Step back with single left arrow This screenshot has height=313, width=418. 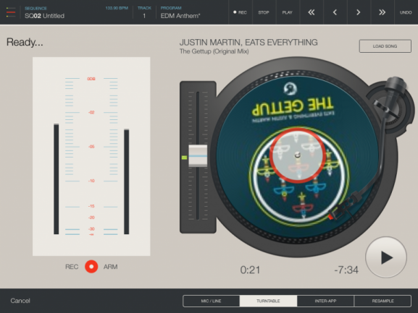click(335, 12)
